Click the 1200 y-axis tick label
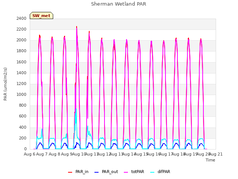The height and width of the screenshot is (179, 238). [22, 84]
